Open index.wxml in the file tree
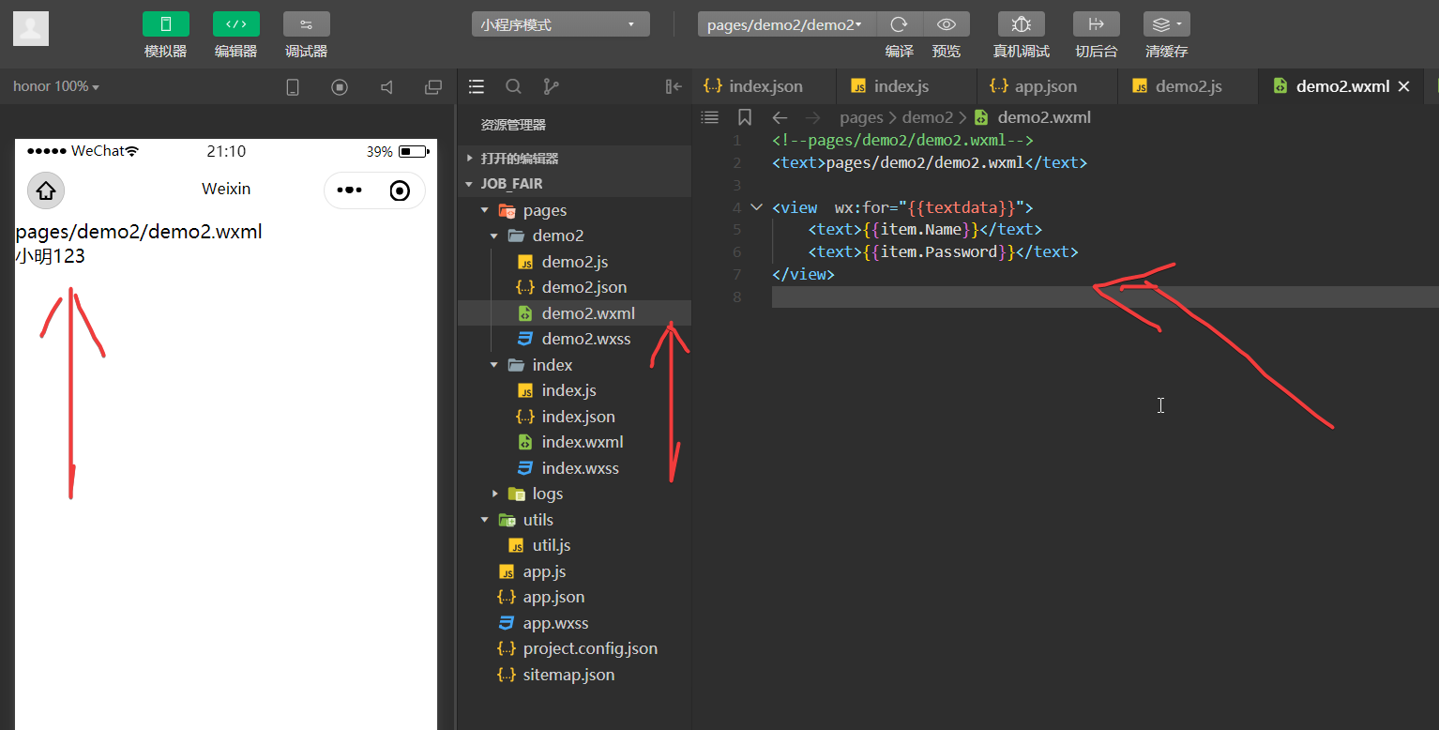 tap(574, 442)
